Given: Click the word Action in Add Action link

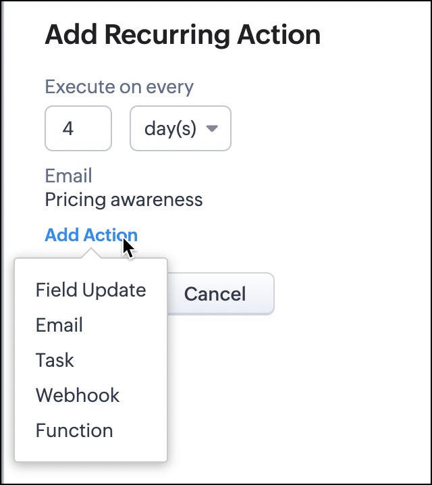Looking at the screenshot, I should (111, 235).
